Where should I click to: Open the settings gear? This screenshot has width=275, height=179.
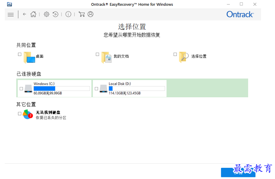pos(47,14)
